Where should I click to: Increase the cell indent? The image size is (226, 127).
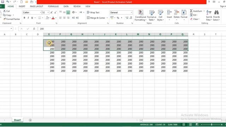click(77, 18)
